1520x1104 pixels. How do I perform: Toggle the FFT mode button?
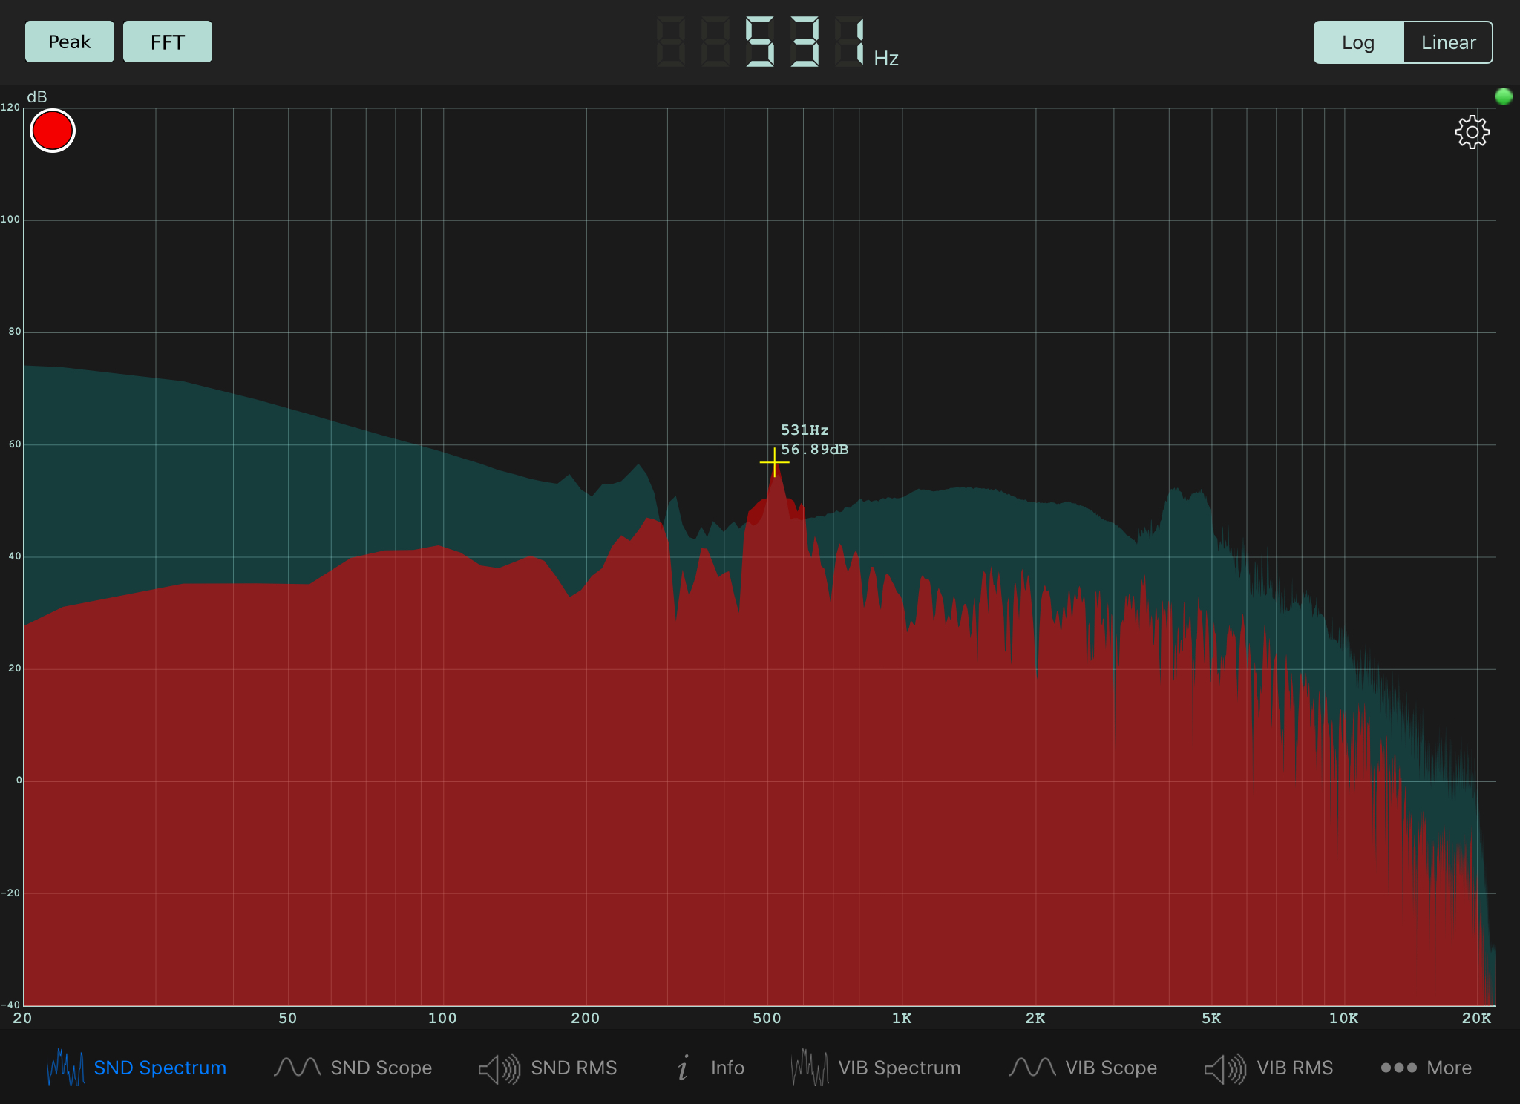pyautogui.click(x=168, y=42)
